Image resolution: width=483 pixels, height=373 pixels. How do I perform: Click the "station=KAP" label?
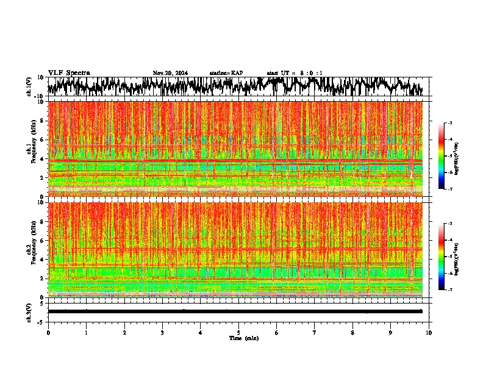pos(226,73)
